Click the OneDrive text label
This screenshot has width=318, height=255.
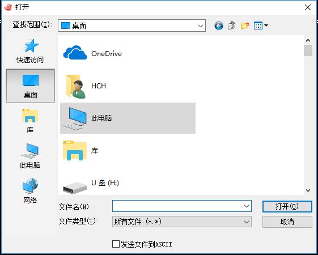coord(107,54)
